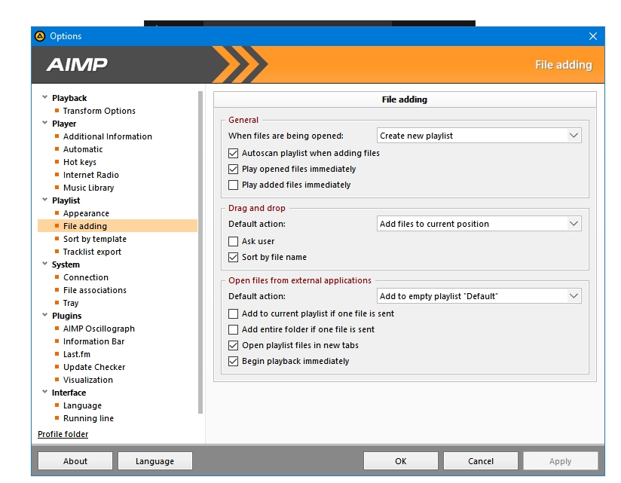
Task: Collapse the Interface tree section
Action: coord(44,392)
